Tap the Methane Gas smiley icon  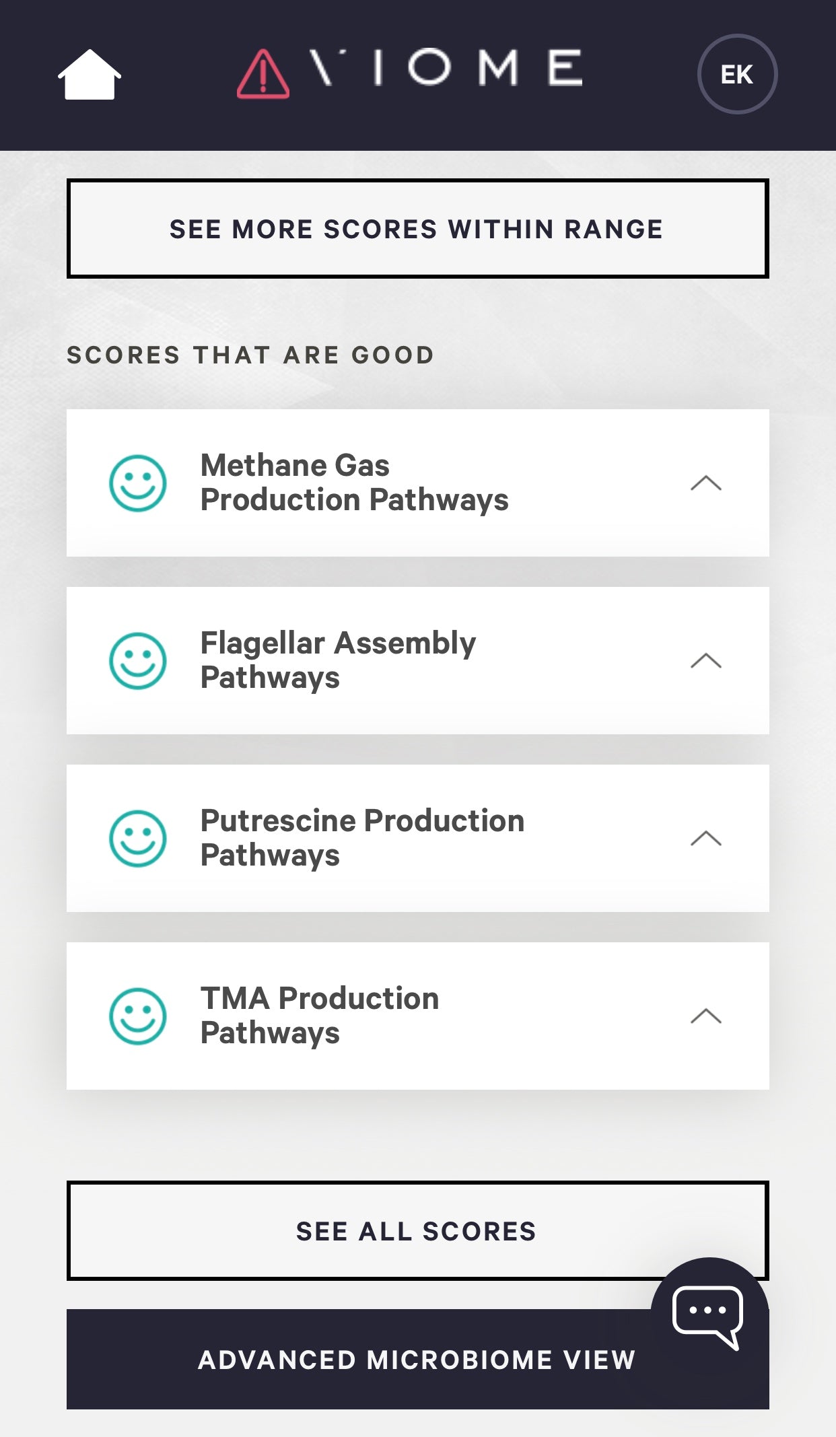pos(138,483)
